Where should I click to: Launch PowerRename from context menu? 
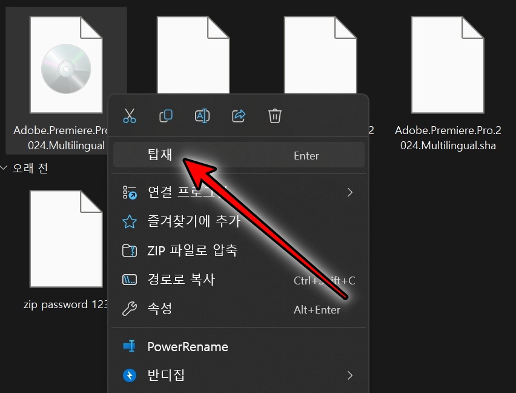[x=239, y=346]
